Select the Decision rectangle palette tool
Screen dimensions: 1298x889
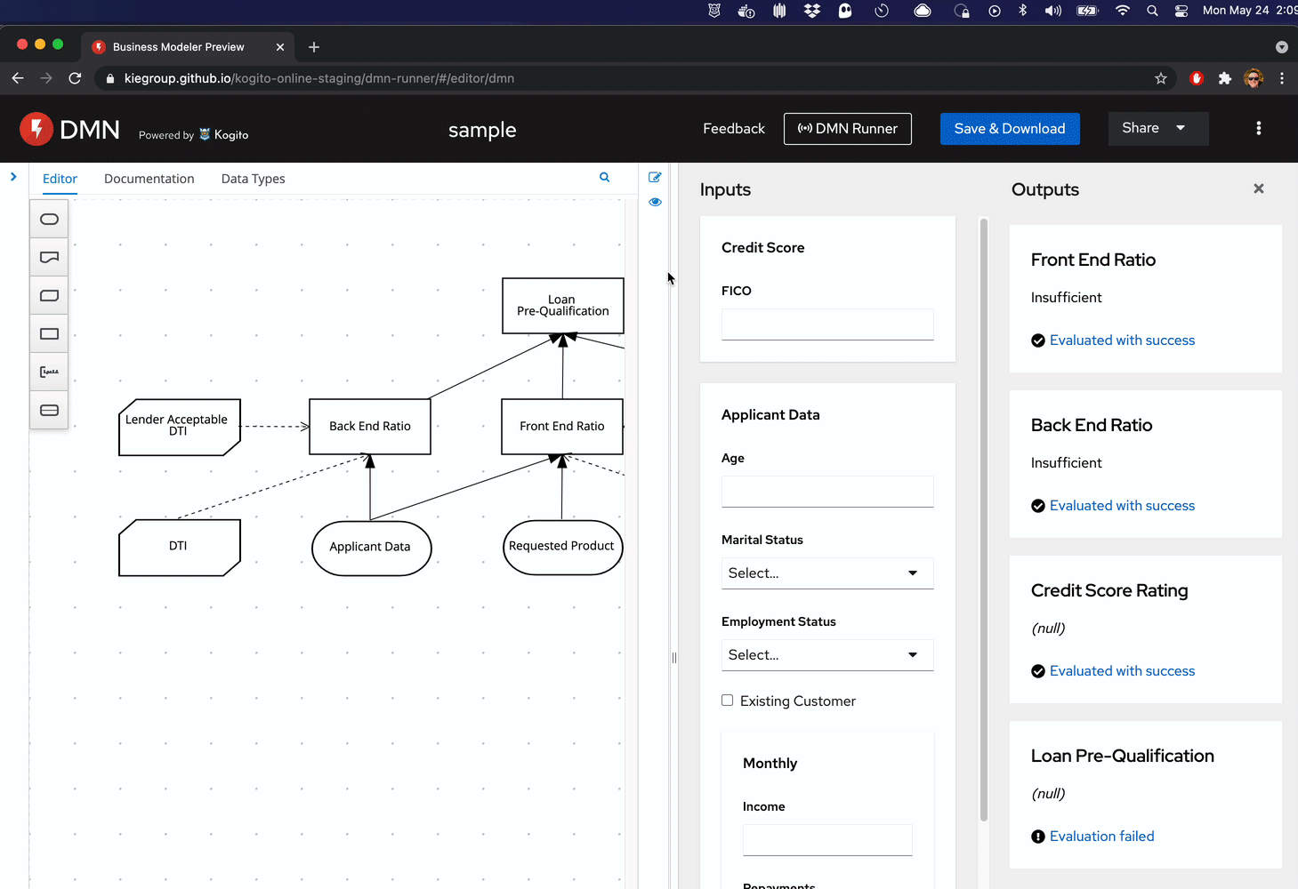click(50, 334)
